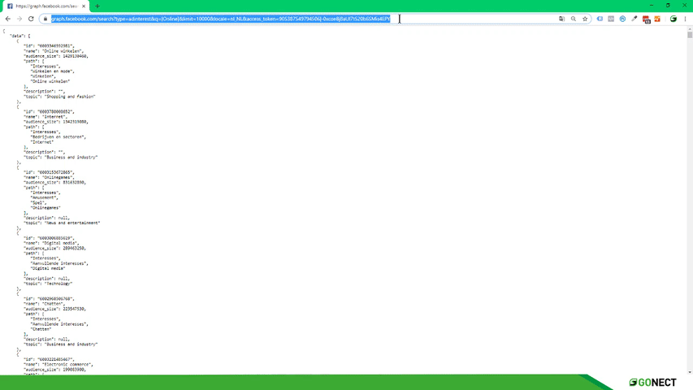Viewport: 693px width, 390px height.
Task: Click the topic "Shopping and fashion" line
Action: click(x=59, y=97)
